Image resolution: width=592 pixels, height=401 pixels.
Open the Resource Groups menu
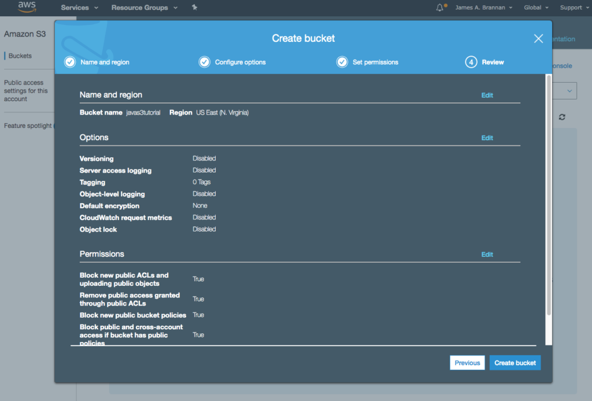click(144, 8)
